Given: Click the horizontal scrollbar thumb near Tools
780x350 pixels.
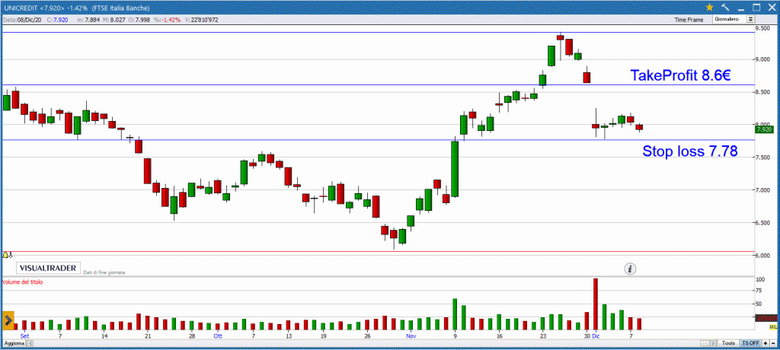Looking at the screenshot, I should click(x=705, y=343).
